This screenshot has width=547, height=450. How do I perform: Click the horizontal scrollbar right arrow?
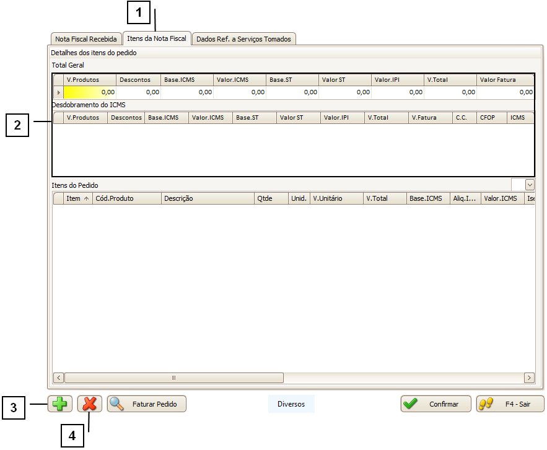(529, 377)
